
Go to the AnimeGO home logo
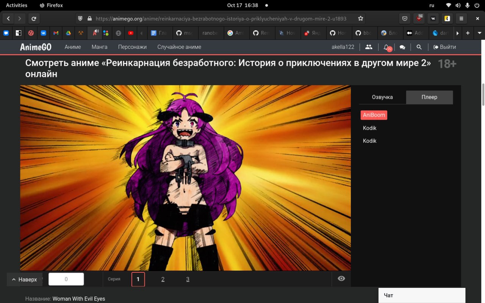coord(36,47)
